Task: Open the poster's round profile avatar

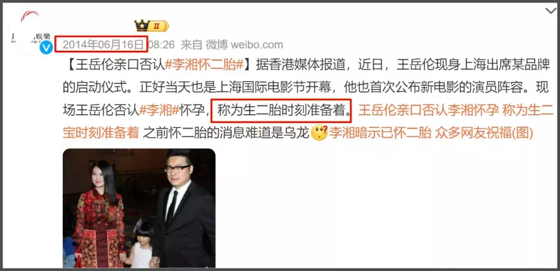Action: (31, 32)
